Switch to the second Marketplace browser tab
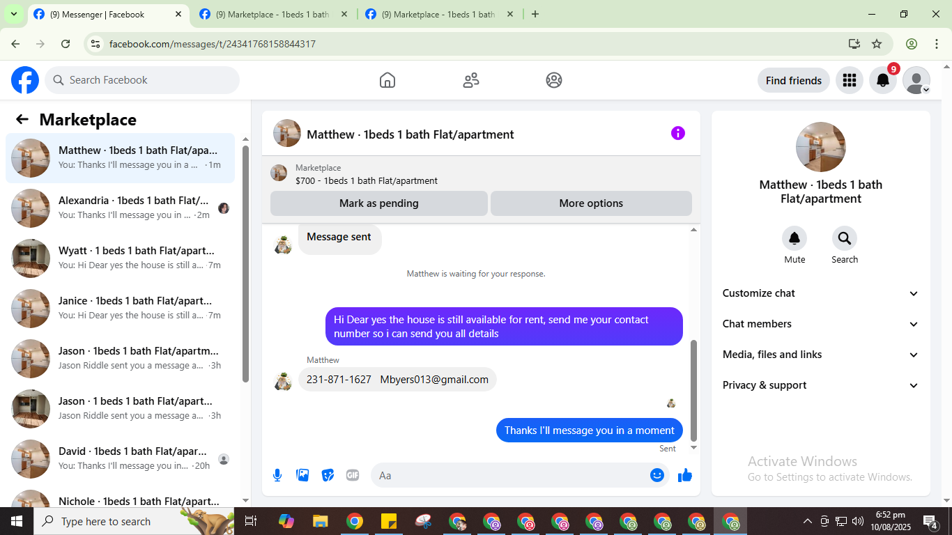The height and width of the screenshot is (535, 952). pyautogui.click(x=272, y=14)
